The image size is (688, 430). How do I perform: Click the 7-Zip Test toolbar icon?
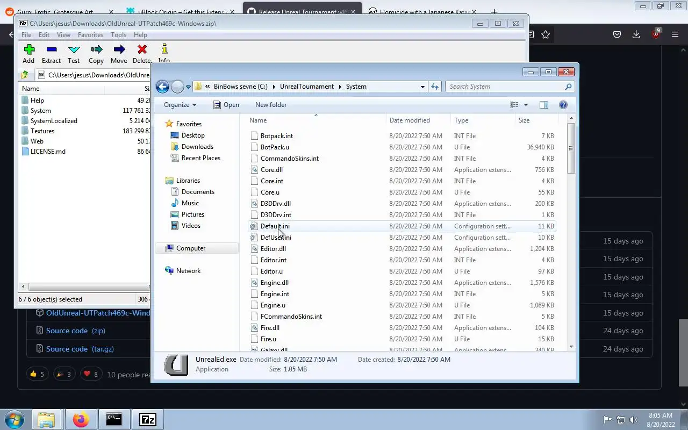pos(74,49)
